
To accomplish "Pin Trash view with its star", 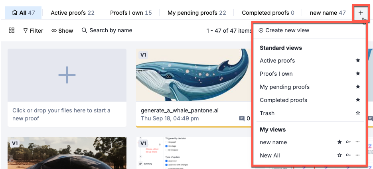I will [x=358, y=113].
